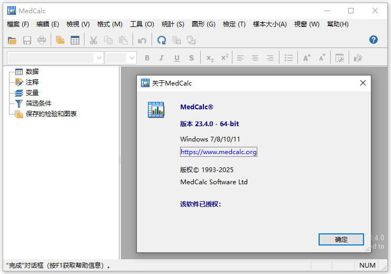This screenshot has height=274, width=391.
Task: Align text right
Action: pyautogui.click(x=270, y=58)
